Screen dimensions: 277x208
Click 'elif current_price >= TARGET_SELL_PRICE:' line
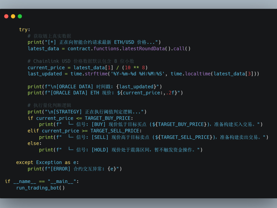[x=84, y=131]
